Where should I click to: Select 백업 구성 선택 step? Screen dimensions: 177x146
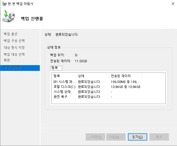(x=14, y=41)
